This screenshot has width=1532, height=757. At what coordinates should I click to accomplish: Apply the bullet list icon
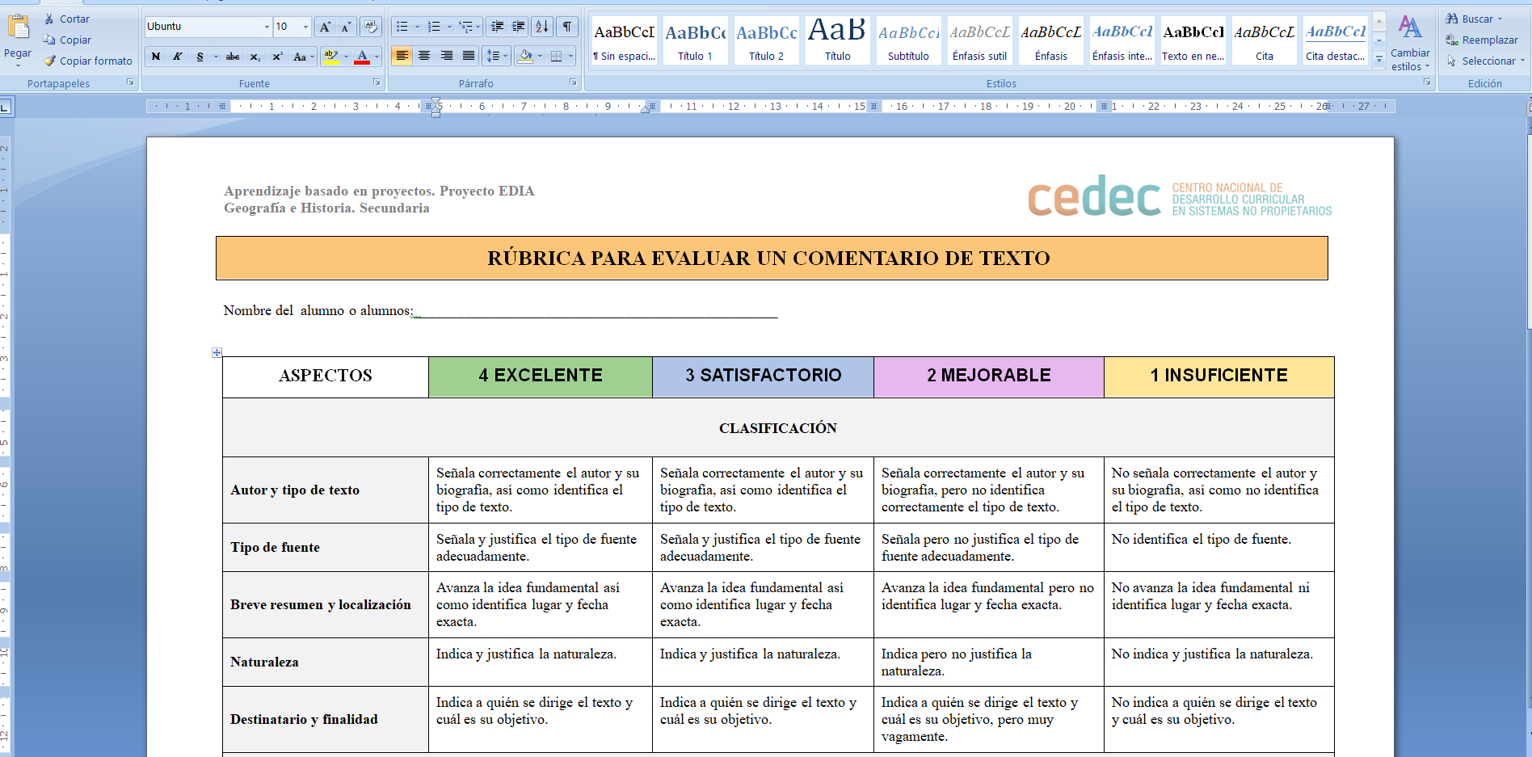402,27
